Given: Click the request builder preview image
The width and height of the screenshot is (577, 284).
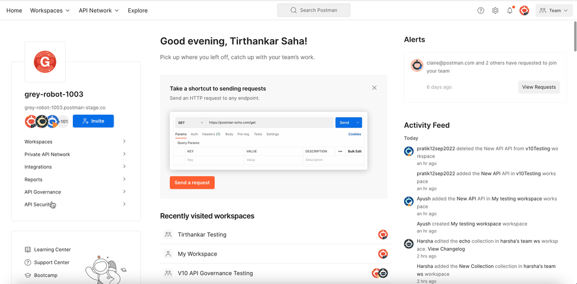Looking at the screenshot, I should 269,141.
